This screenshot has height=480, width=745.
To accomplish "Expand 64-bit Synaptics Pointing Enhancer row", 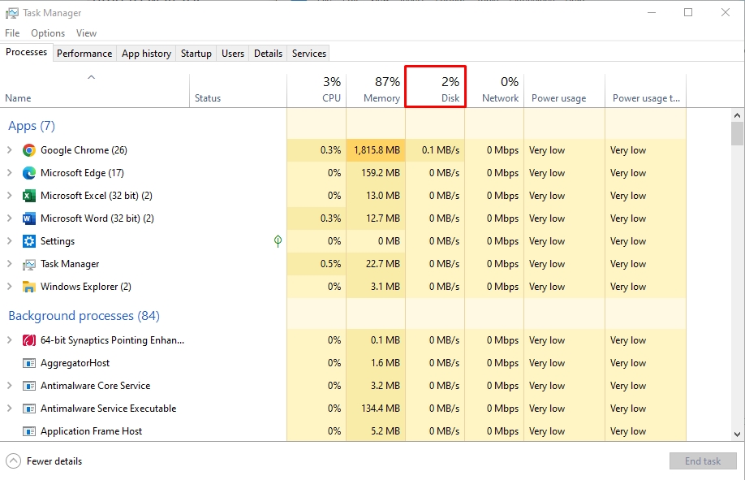I will (10, 340).
